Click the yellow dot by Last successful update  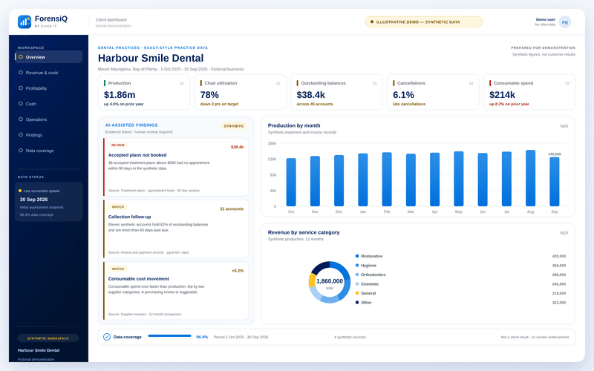[x=20, y=191]
